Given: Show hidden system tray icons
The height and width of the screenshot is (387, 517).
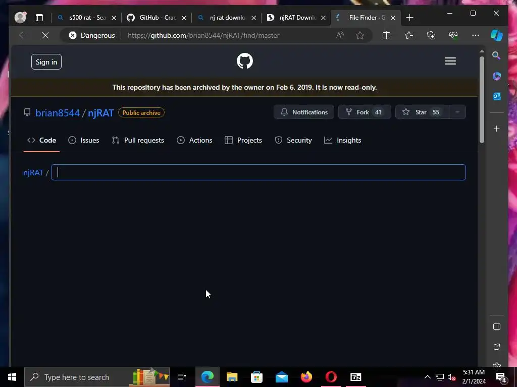Looking at the screenshot, I should tap(427, 377).
